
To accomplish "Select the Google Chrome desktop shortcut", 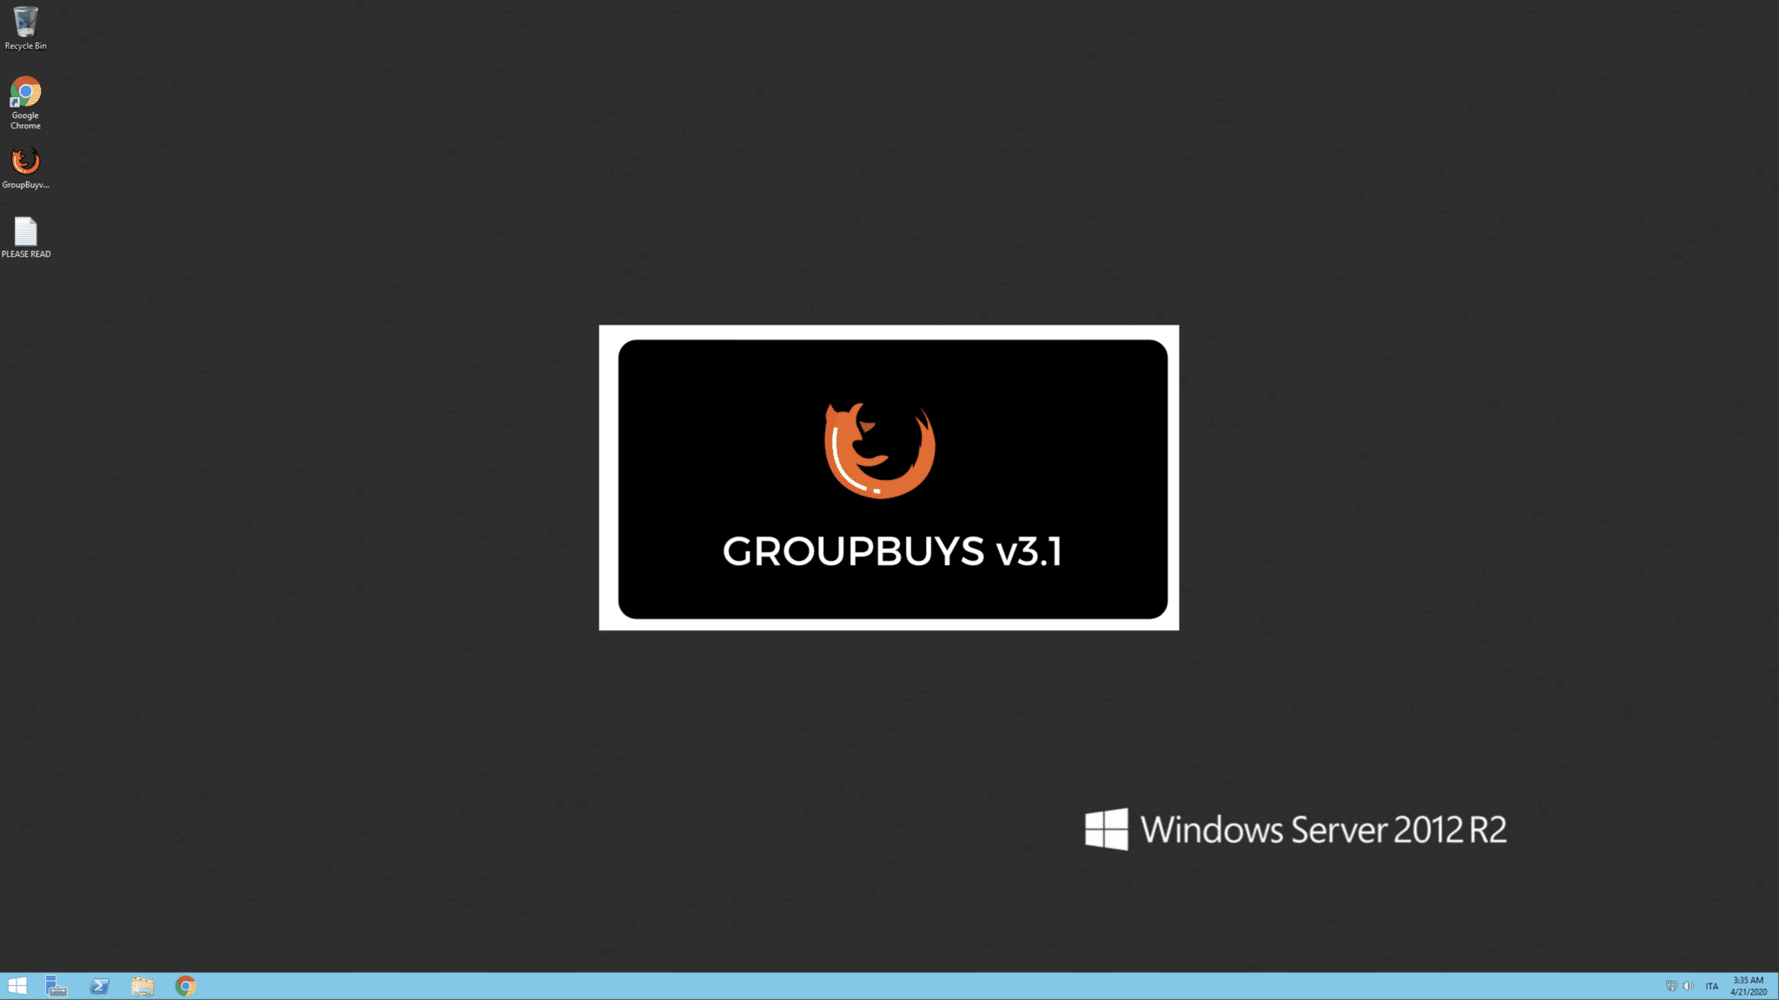I will pos(25,102).
